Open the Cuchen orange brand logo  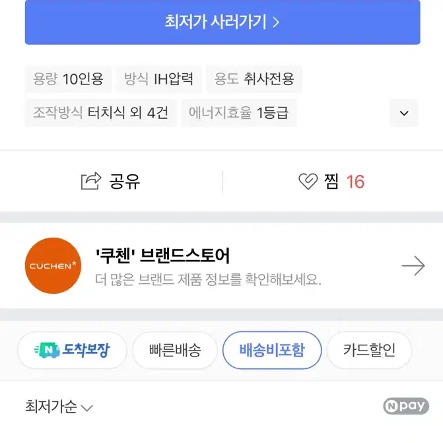53,265
